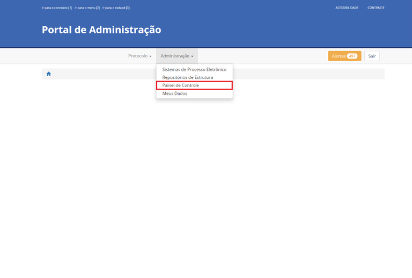The width and height of the screenshot is (412, 278).
Task: Toggle the CONTRASTE high-contrast mode
Action: pyautogui.click(x=376, y=8)
